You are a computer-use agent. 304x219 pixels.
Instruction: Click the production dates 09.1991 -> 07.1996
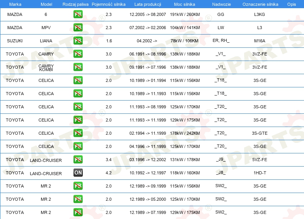pyautogui.click(x=148, y=67)
